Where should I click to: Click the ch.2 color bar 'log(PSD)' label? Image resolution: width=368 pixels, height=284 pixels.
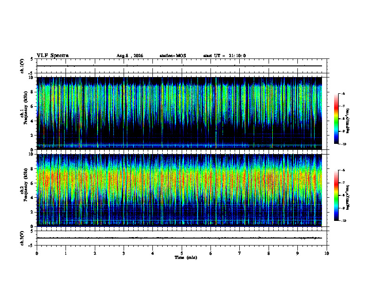348,197
